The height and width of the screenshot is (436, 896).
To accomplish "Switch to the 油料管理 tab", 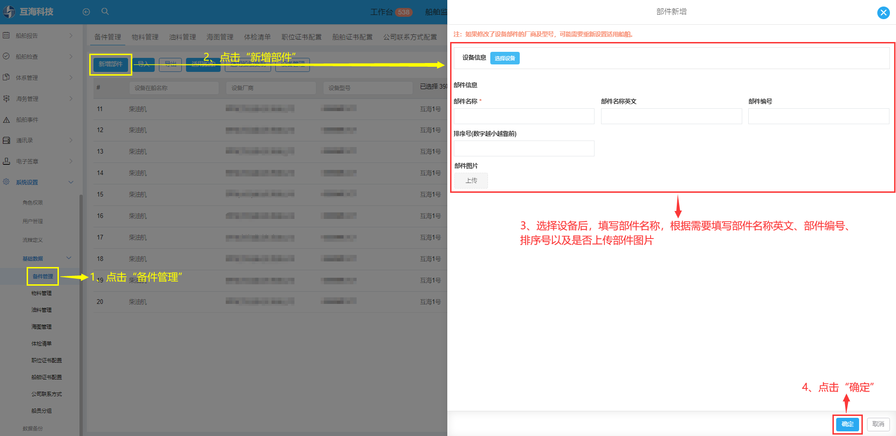I will pos(182,37).
